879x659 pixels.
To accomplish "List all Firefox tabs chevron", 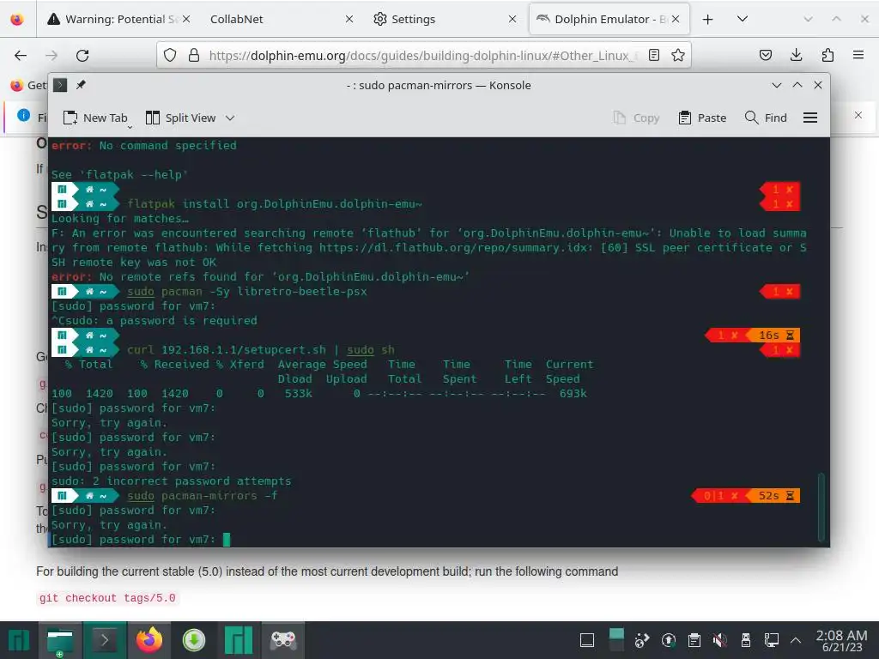I will click(x=743, y=19).
